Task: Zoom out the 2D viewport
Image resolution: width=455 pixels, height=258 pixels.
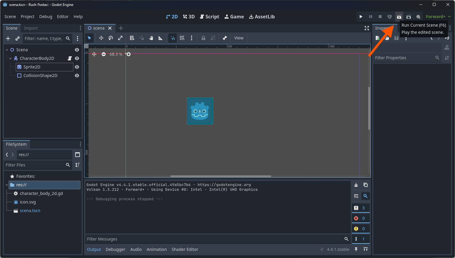Action: pos(103,54)
